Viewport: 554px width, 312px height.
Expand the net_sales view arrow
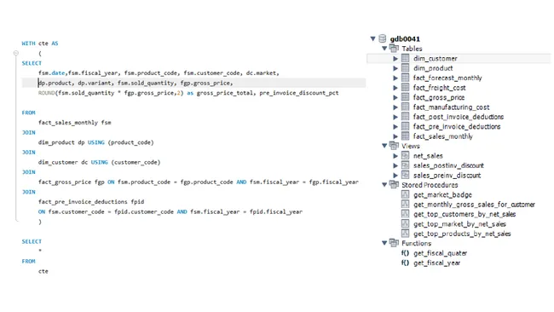point(395,155)
